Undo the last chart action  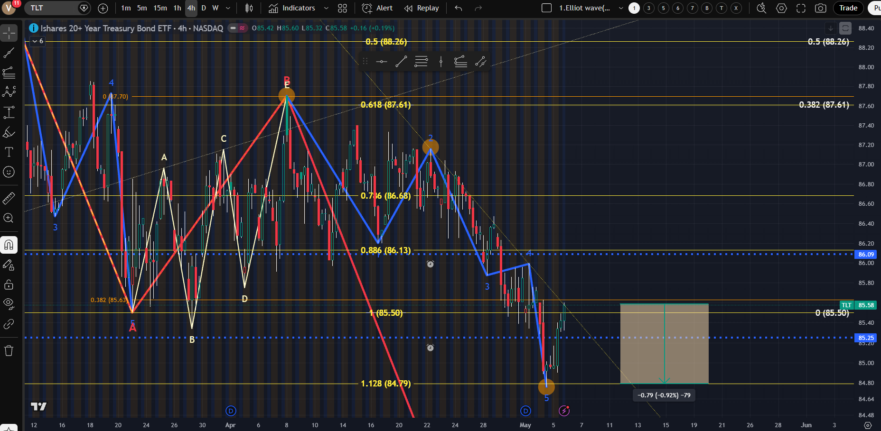pos(458,8)
